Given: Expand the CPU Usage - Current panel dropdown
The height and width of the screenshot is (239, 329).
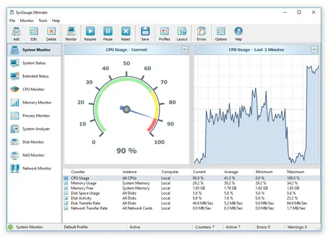Looking at the screenshot, I should click(185, 50).
